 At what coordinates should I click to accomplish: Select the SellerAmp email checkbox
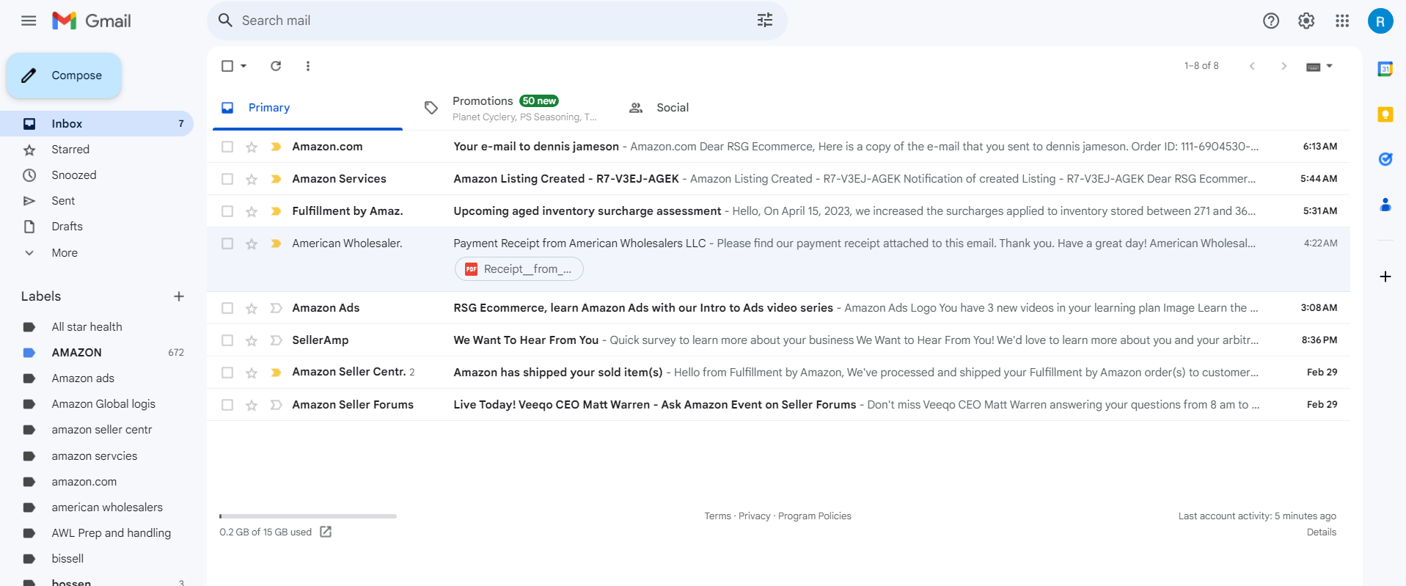coord(227,340)
